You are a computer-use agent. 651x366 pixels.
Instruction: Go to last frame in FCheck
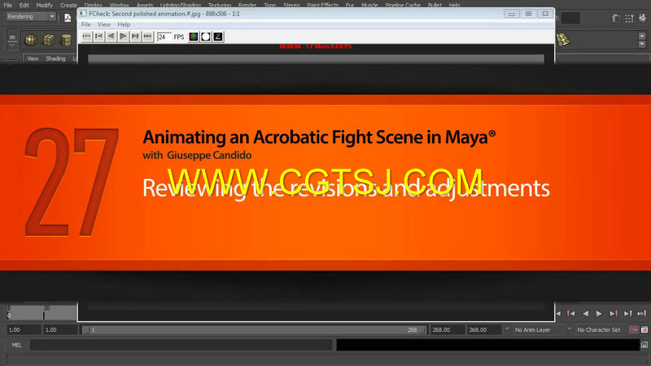148,37
